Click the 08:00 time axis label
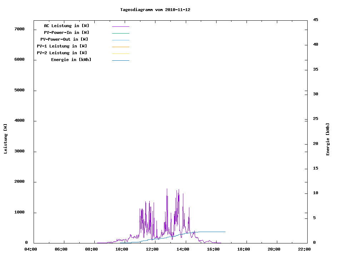343x257 pixels. pos(91,249)
